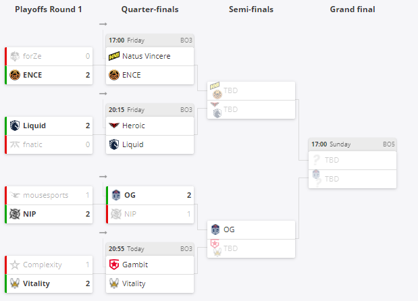
Task: Click the Grand final column heading
Action: (x=352, y=9)
